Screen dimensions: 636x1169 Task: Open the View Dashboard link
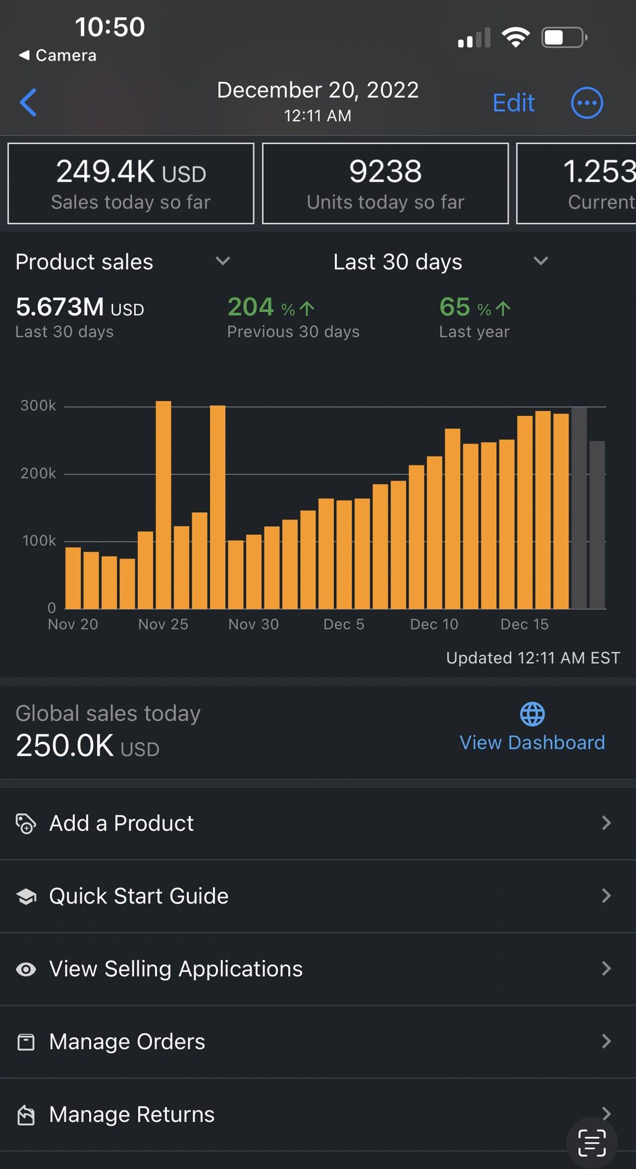(x=532, y=743)
